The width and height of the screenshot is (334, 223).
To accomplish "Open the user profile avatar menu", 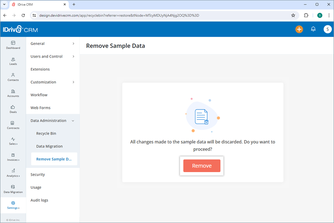I will tap(327, 29).
